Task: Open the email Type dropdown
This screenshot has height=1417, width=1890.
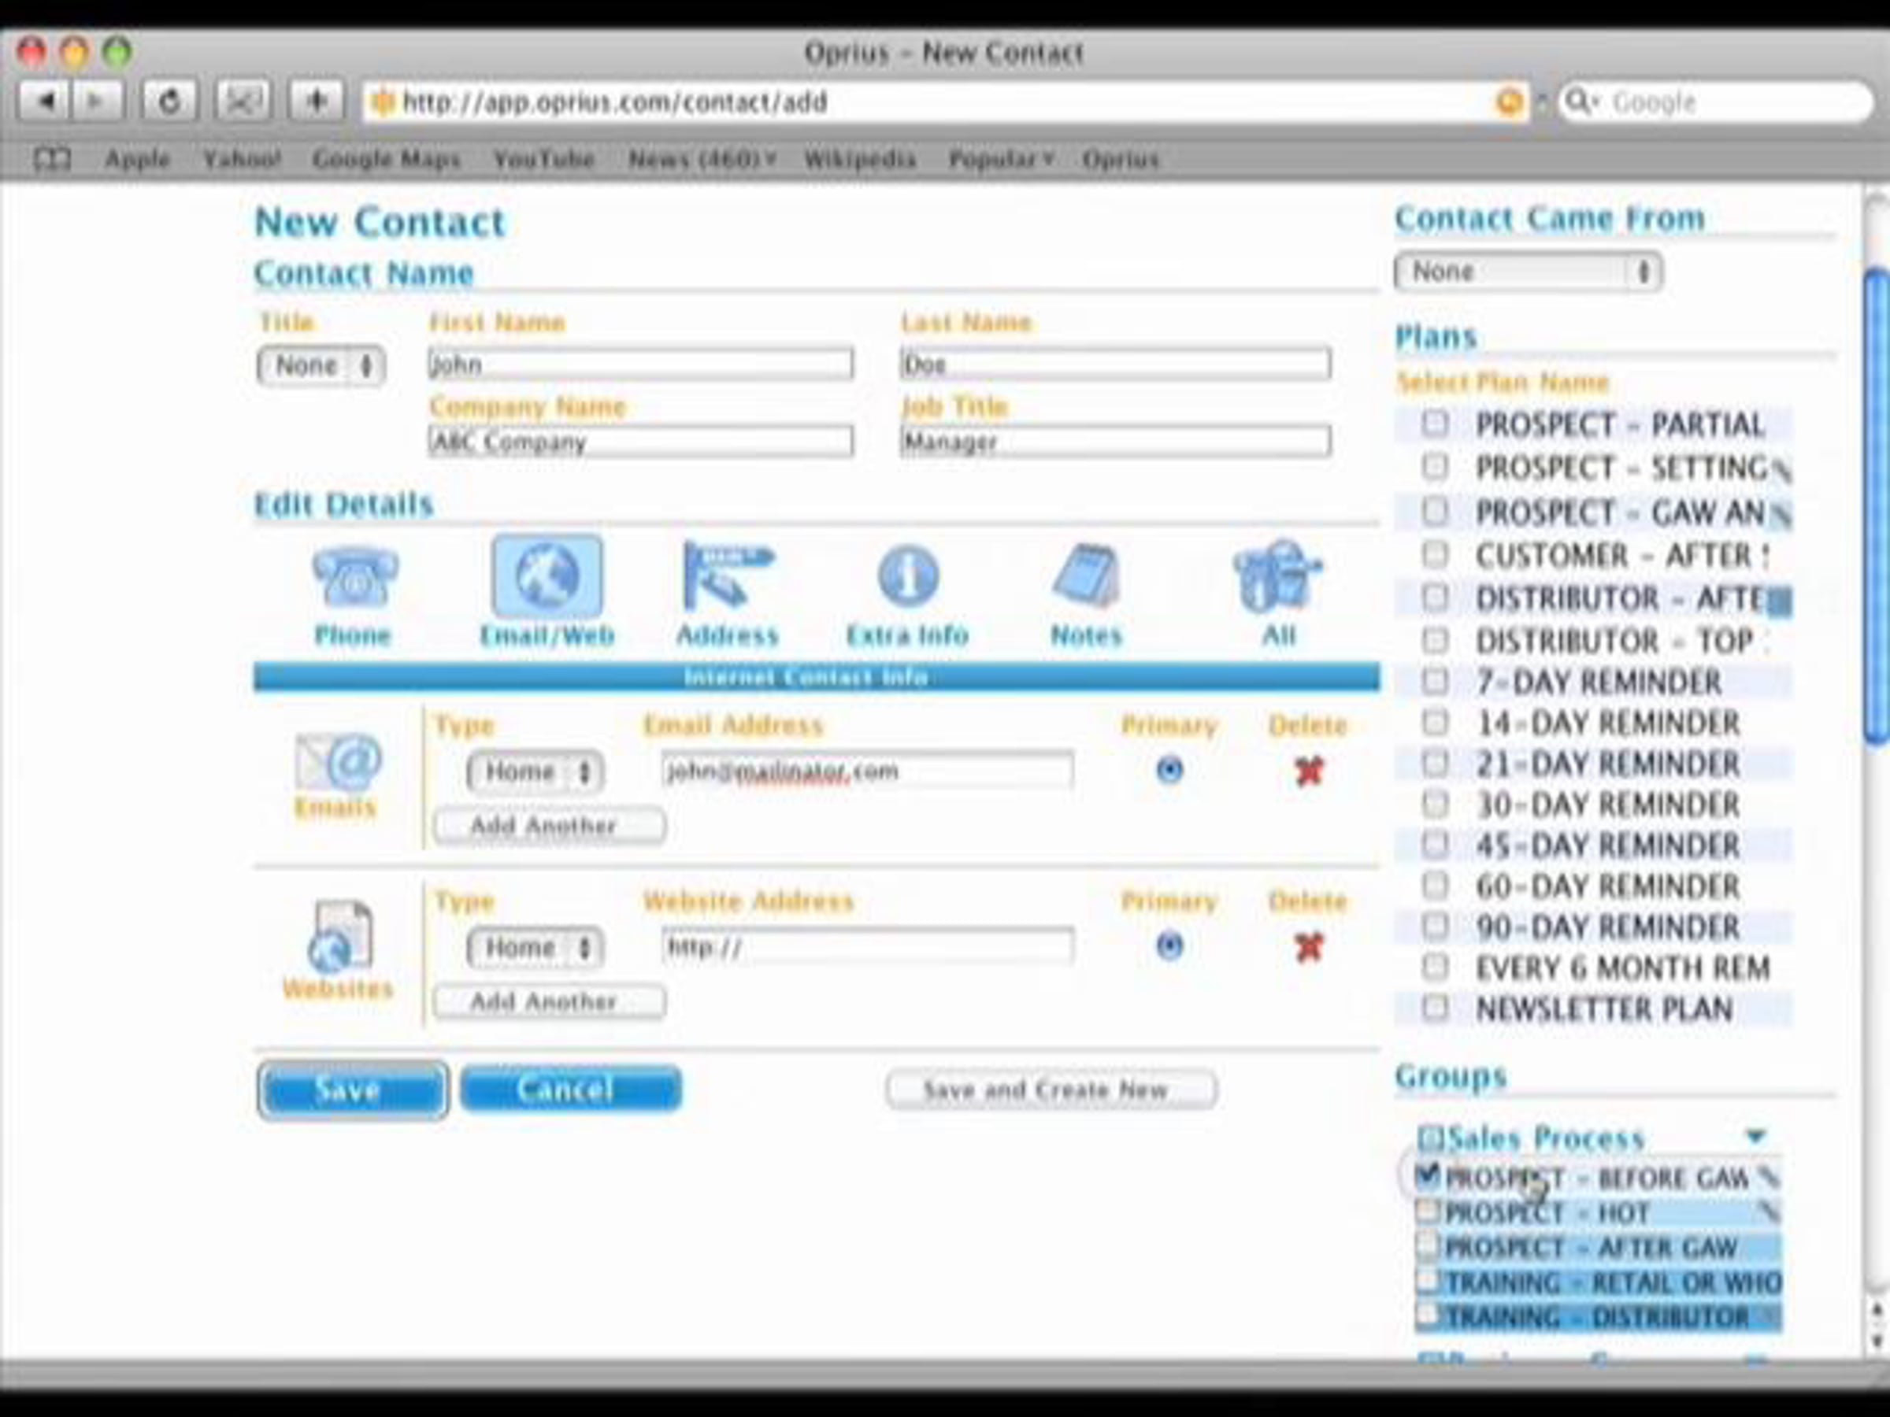Action: pyautogui.click(x=535, y=772)
